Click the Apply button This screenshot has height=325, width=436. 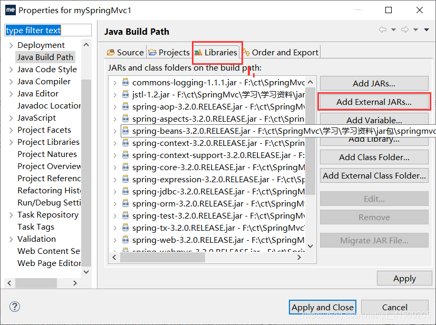tap(404, 278)
